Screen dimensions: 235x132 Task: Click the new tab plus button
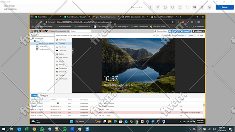(x=180, y=17)
